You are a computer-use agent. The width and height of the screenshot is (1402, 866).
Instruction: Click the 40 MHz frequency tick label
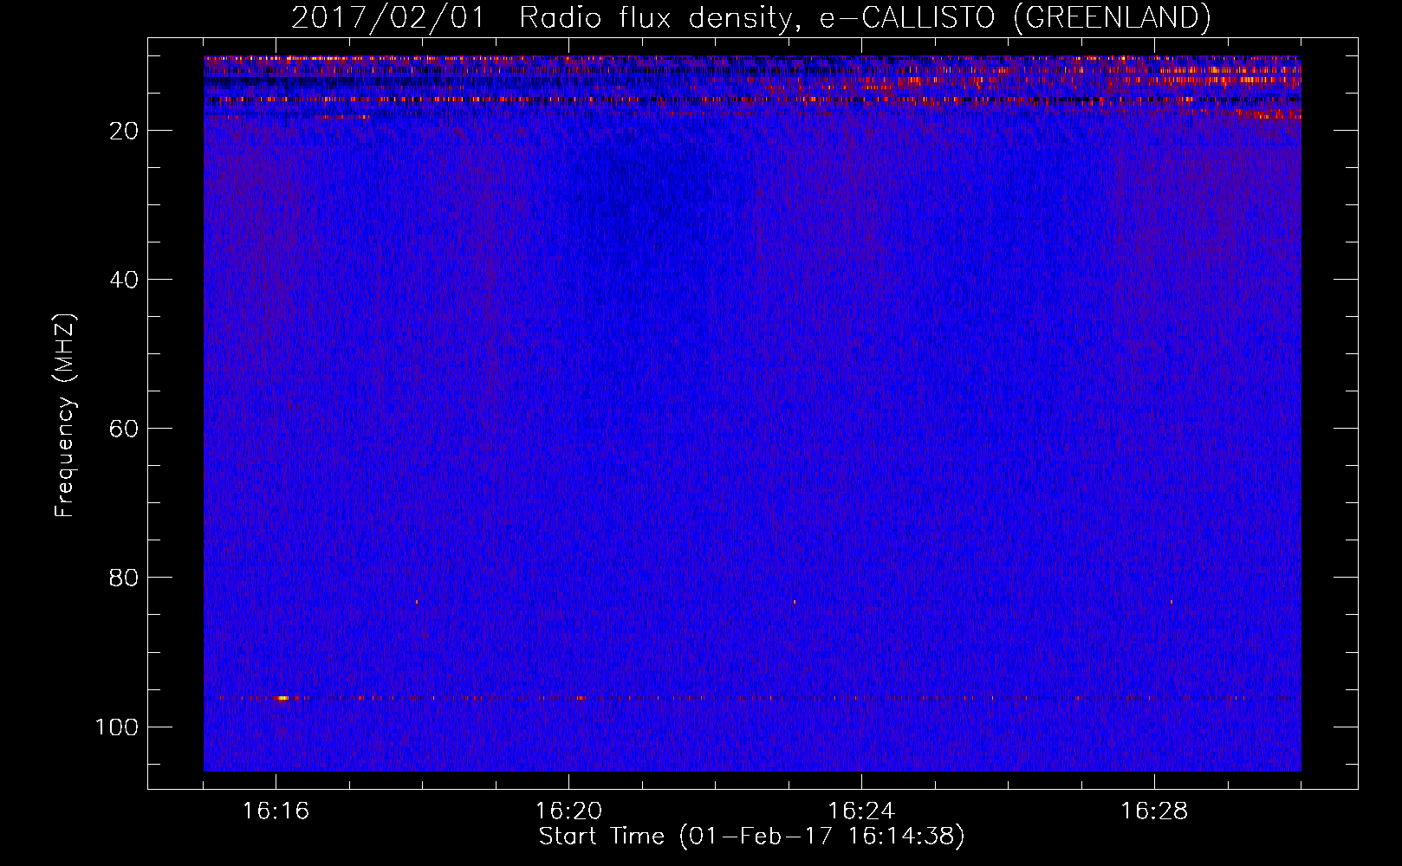click(x=124, y=280)
